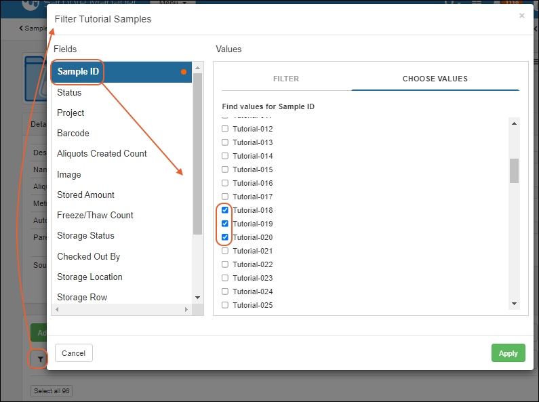
Task: Cancel the filter dialog
Action: pyautogui.click(x=73, y=353)
